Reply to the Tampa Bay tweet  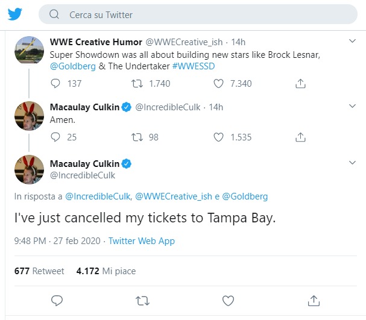tap(57, 300)
